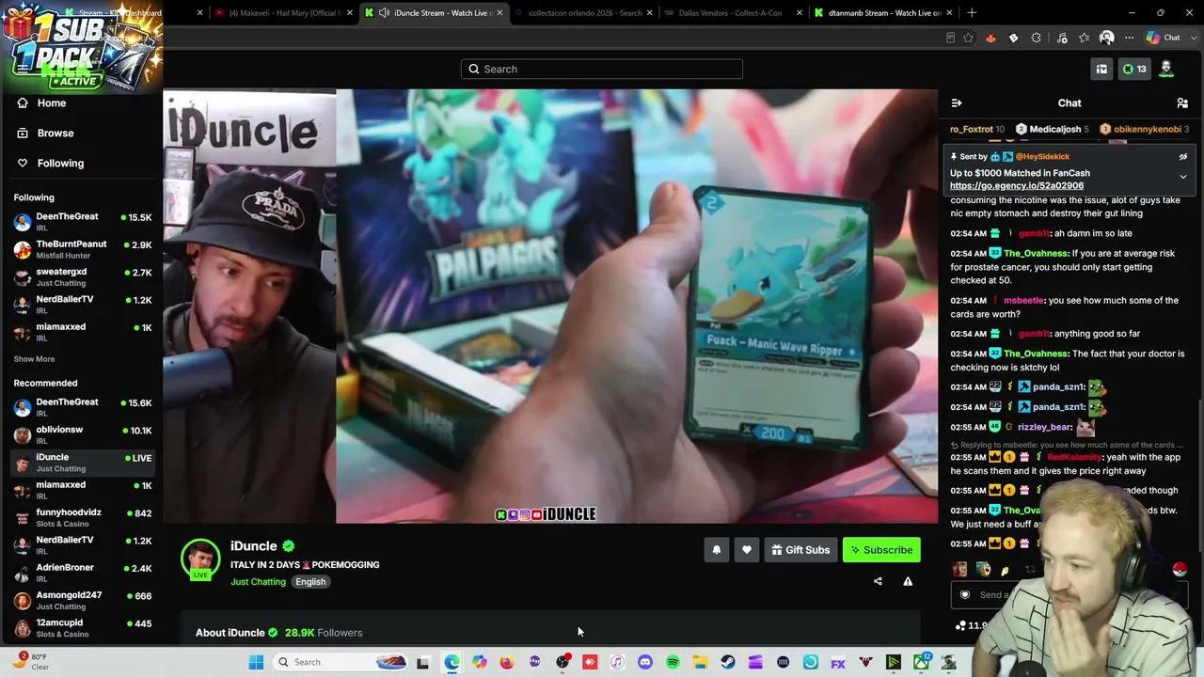Open the Just Chatting category link
Image resolution: width=1204 pixels, height=677 pixels.
click(x=258, y=582)
